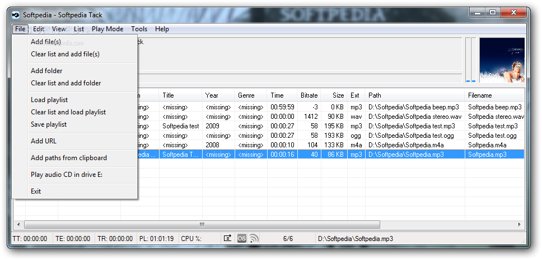Screen dimensions: 542x260
Task: Sort by the Ext column header
Action: click(x=356, y=95)
